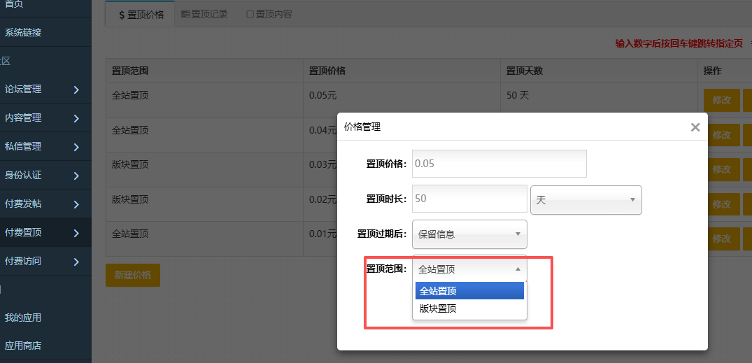Collapse the 置顶范围 dropdown showing 全站置顶
Image resolution: width=752 pixels, height=363 pixels.
click(469, 269)
